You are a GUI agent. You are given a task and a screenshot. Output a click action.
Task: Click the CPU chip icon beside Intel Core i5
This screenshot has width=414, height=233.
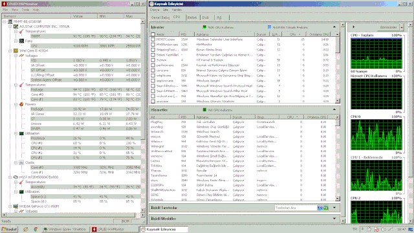[16, 50]
